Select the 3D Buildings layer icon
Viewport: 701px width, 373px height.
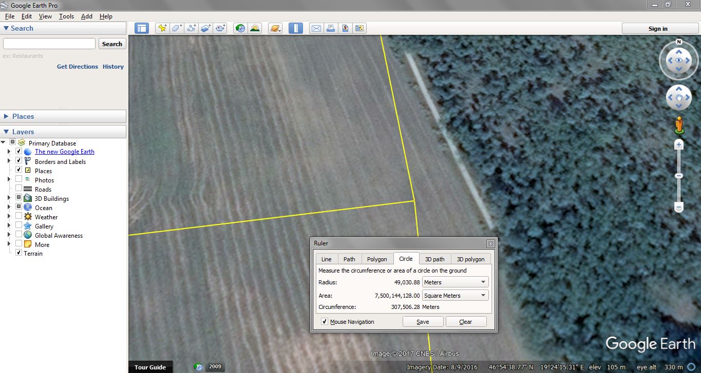(28, 198)
